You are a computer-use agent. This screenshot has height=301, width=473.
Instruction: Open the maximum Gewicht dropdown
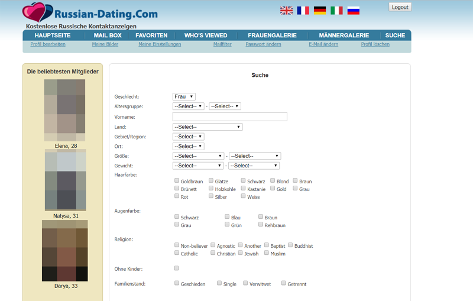(254, 166)
